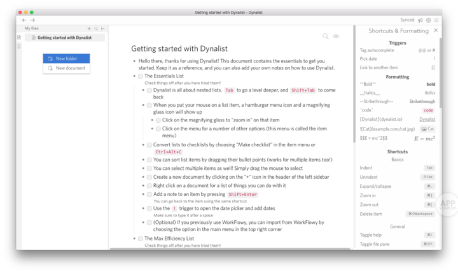The height and width of the screenshot is (273, 458).
Task: Check The Essentials List checkbox
Action: (141, 76)
